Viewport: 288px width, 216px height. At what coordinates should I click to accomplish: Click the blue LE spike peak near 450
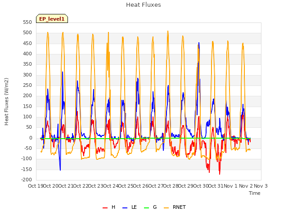click(x=199, y=43)
